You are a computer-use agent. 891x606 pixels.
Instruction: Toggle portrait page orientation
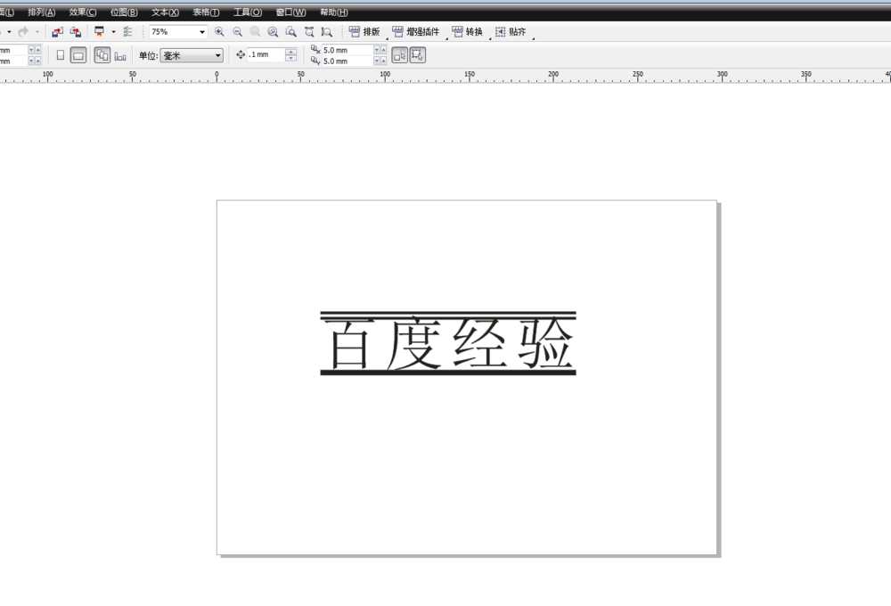tap(61, 54)
